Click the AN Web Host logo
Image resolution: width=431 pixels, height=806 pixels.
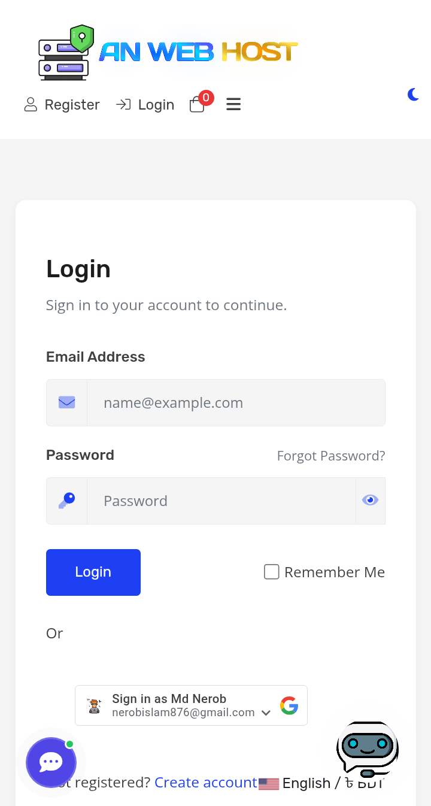pyautogui.click(x=168, y=53)
